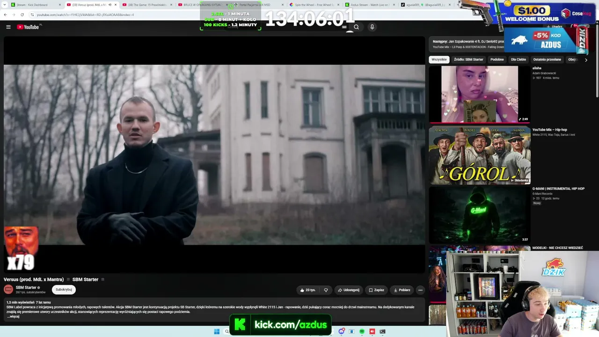
Task: Open the MODELKI - NIE CHCESZ WIEDZIEĆ title
Action: [558, 248]
